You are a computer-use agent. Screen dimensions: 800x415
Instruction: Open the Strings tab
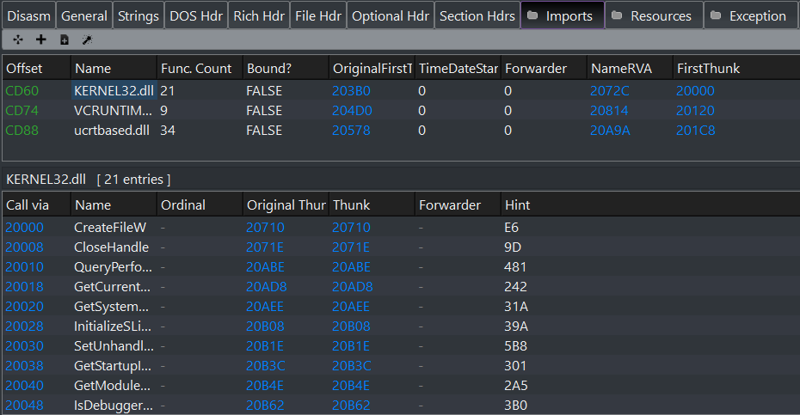[x=138, y=15]
